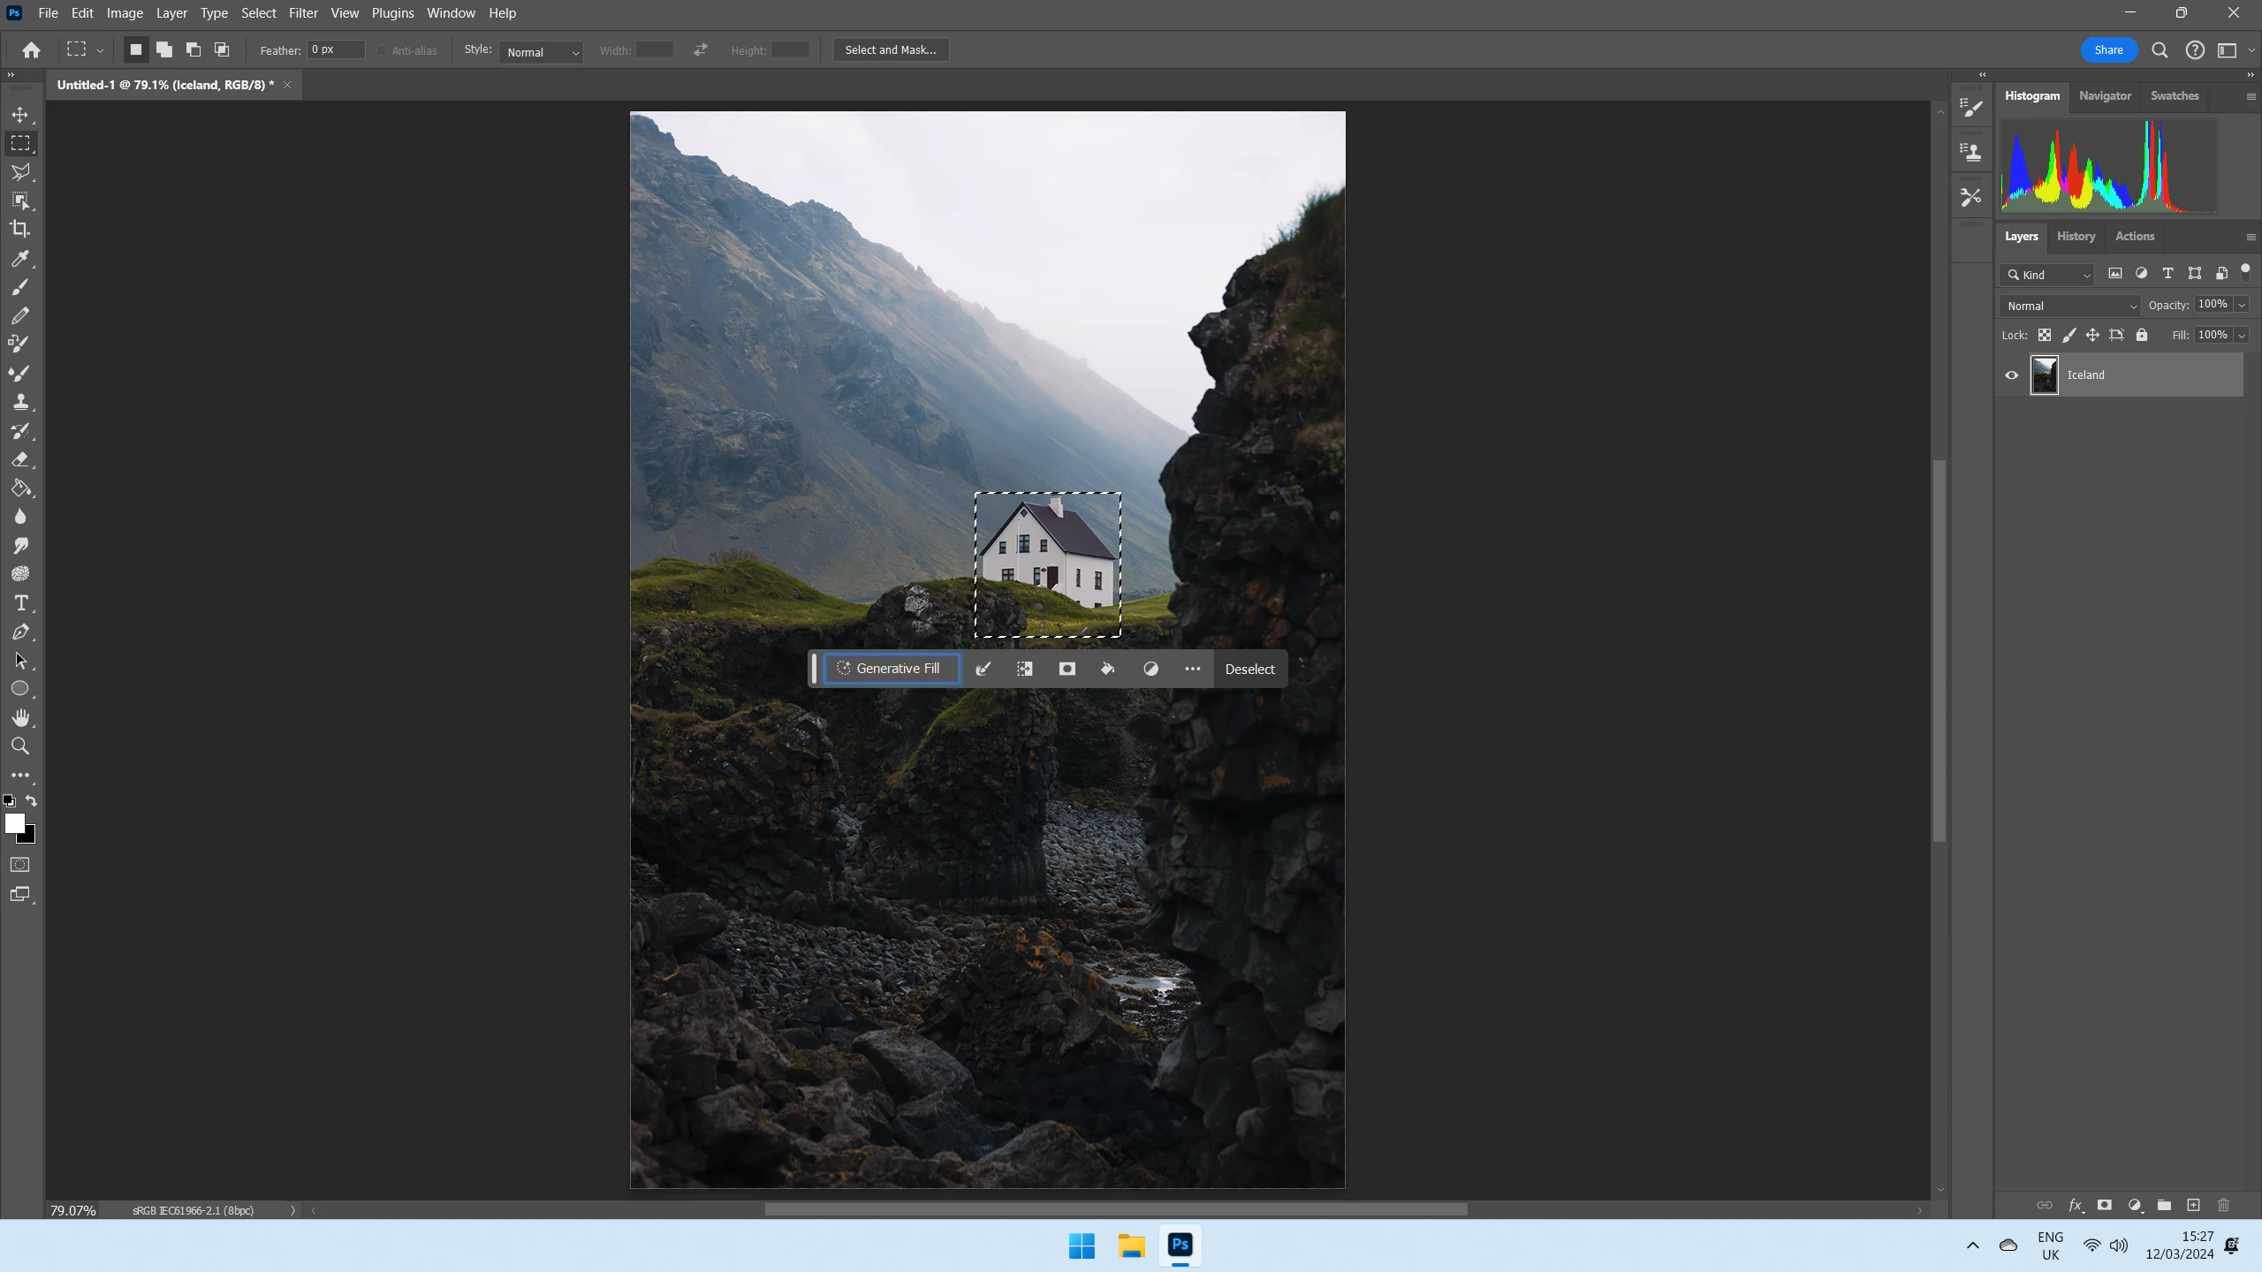2262x1272 pixels.
Task: Add a layer mask from the Layers panel
Action: (2104, 1205)
